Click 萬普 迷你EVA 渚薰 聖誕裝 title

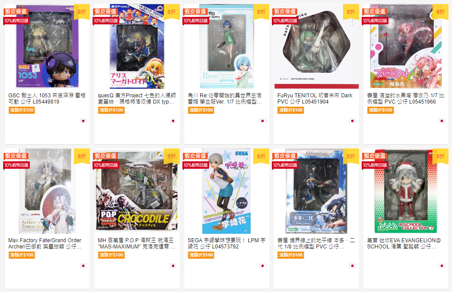coord(404,244)
